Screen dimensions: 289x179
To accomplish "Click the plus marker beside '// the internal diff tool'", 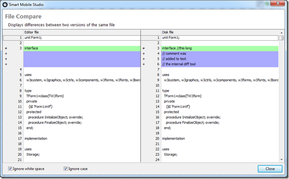I will tap(144, 64).
